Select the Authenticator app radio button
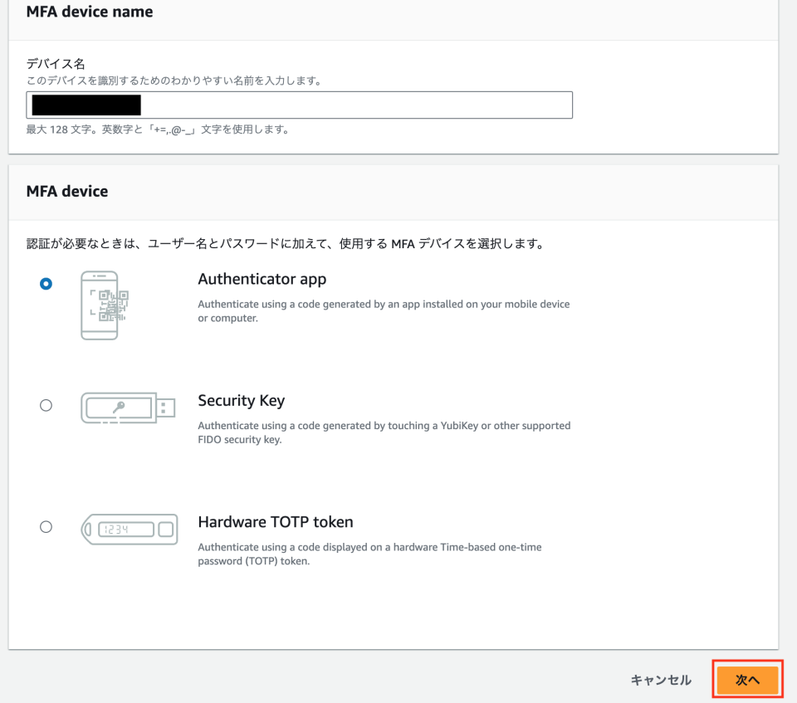 tap(46, 283)
